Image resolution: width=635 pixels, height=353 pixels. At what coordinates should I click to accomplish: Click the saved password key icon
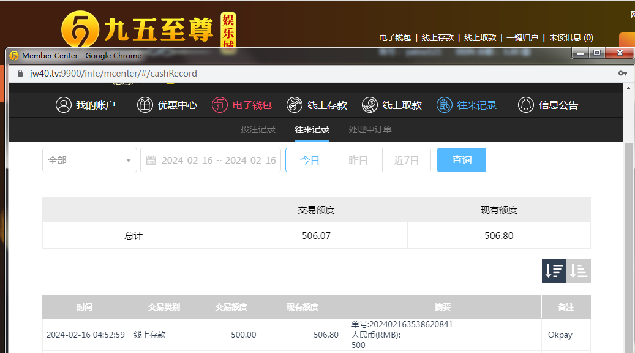point(622,74)
